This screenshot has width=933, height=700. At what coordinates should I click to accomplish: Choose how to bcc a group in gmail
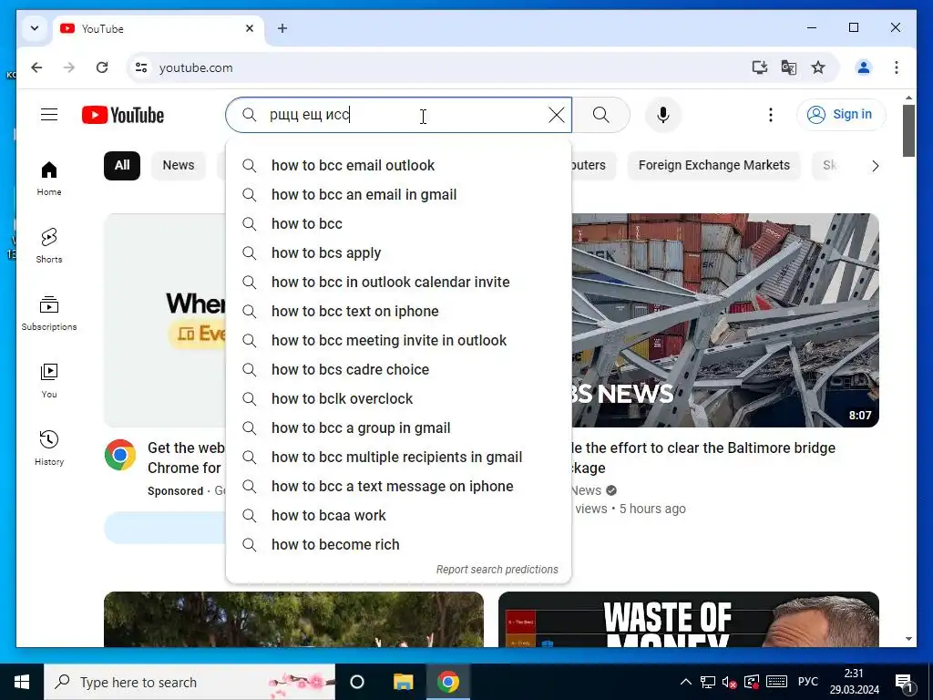click(x=399, y=428)
